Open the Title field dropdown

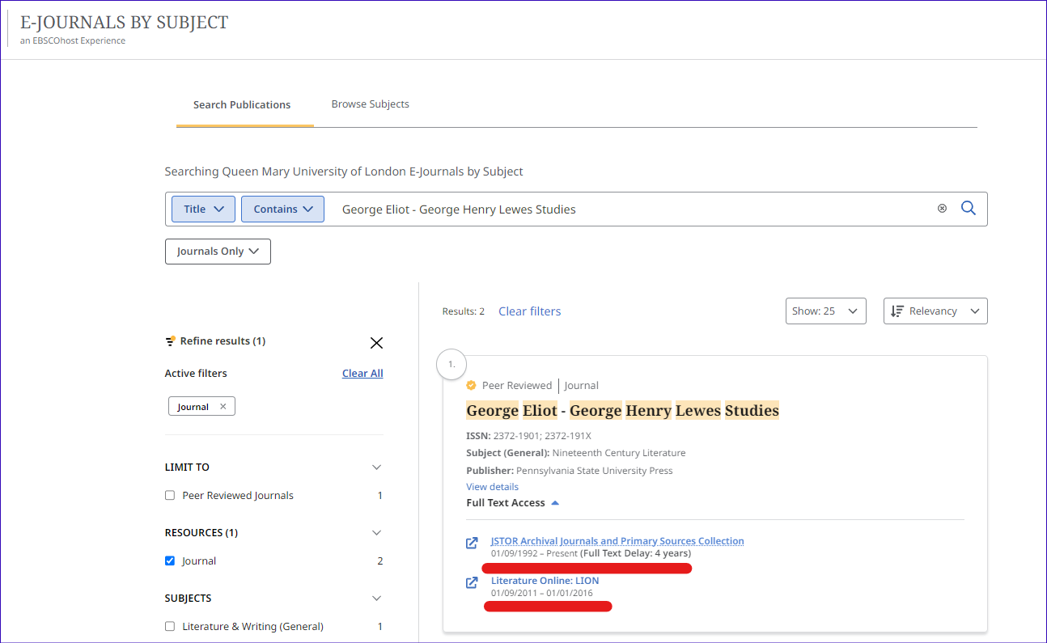[203, 209]
